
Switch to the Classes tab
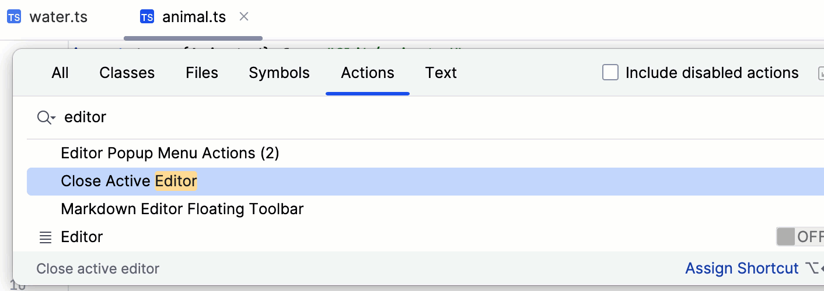point(127,73)
